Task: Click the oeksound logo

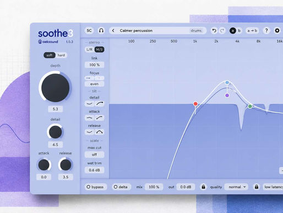Action: [x=48, y=42]
